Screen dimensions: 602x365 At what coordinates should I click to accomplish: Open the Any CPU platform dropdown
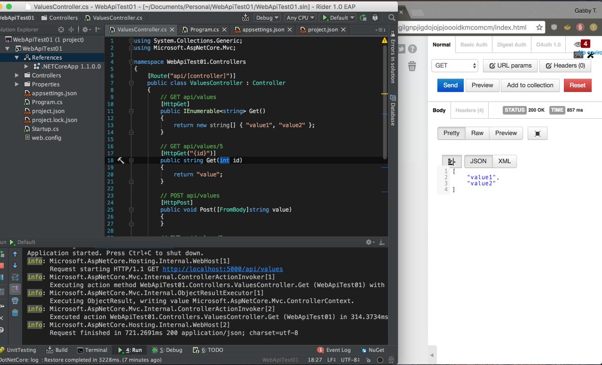pyautogui.click(x=300, y=18)
